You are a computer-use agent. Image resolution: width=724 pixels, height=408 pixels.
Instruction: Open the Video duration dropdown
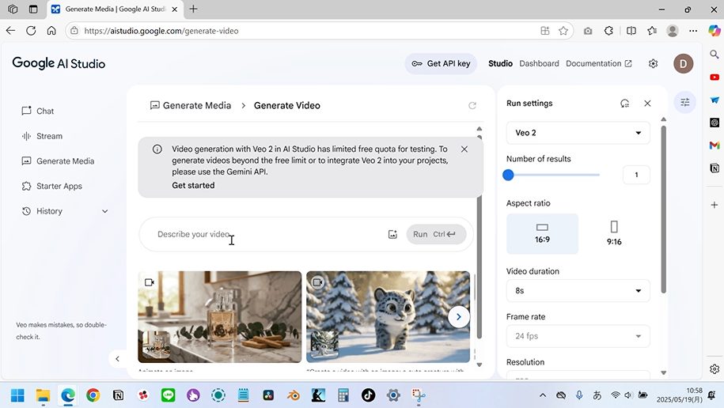[x=578, y=291]
